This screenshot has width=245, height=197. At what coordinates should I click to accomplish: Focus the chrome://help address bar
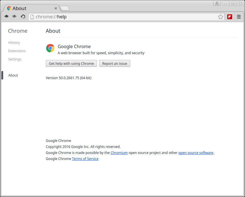126,17
